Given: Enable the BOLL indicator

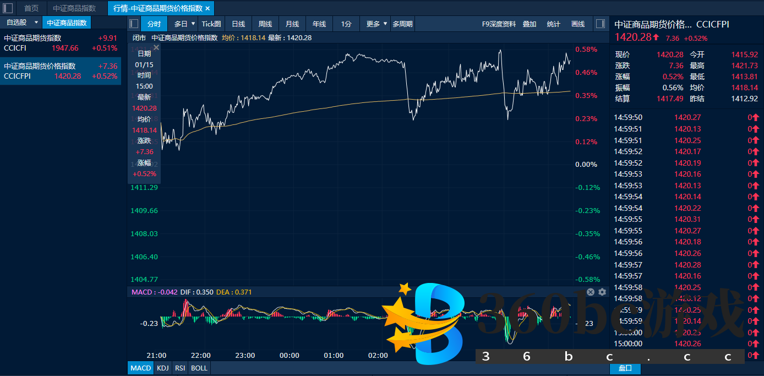Looking at the screenshot, I should 199,368.
